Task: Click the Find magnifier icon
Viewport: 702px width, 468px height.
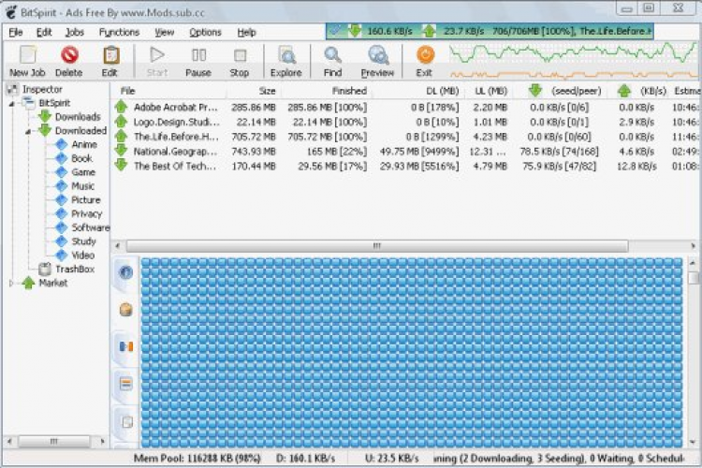Action: (x=332, y=55)
